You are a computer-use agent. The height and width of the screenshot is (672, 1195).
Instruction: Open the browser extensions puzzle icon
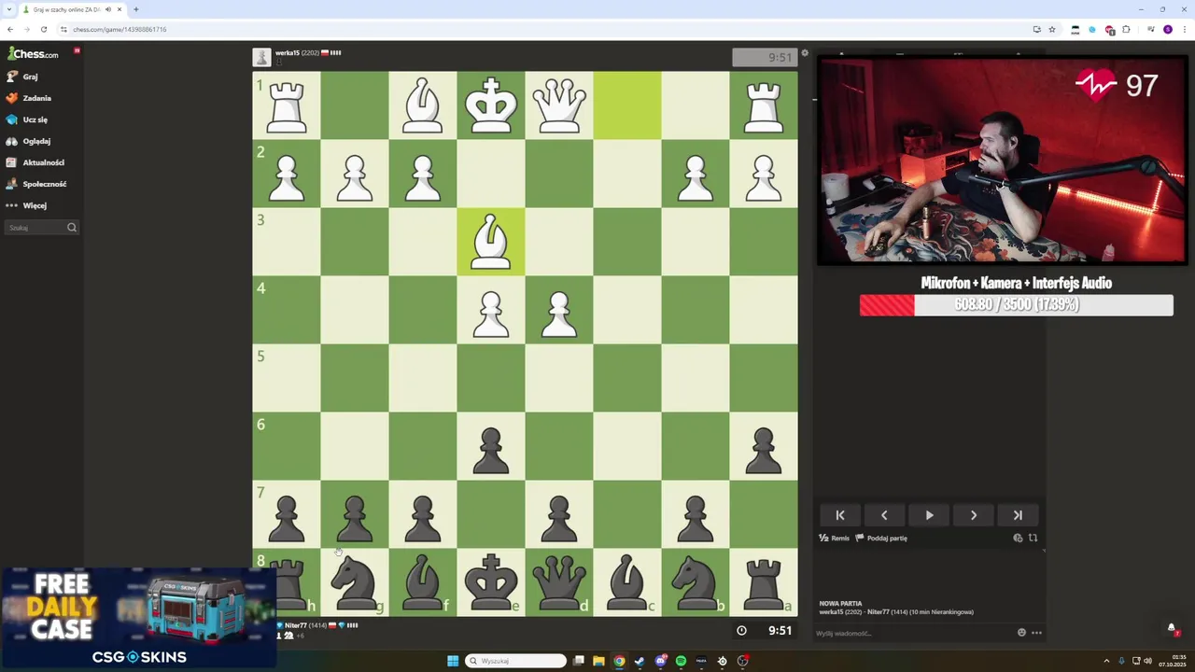pyautogui.click(x=1126, y=29)
